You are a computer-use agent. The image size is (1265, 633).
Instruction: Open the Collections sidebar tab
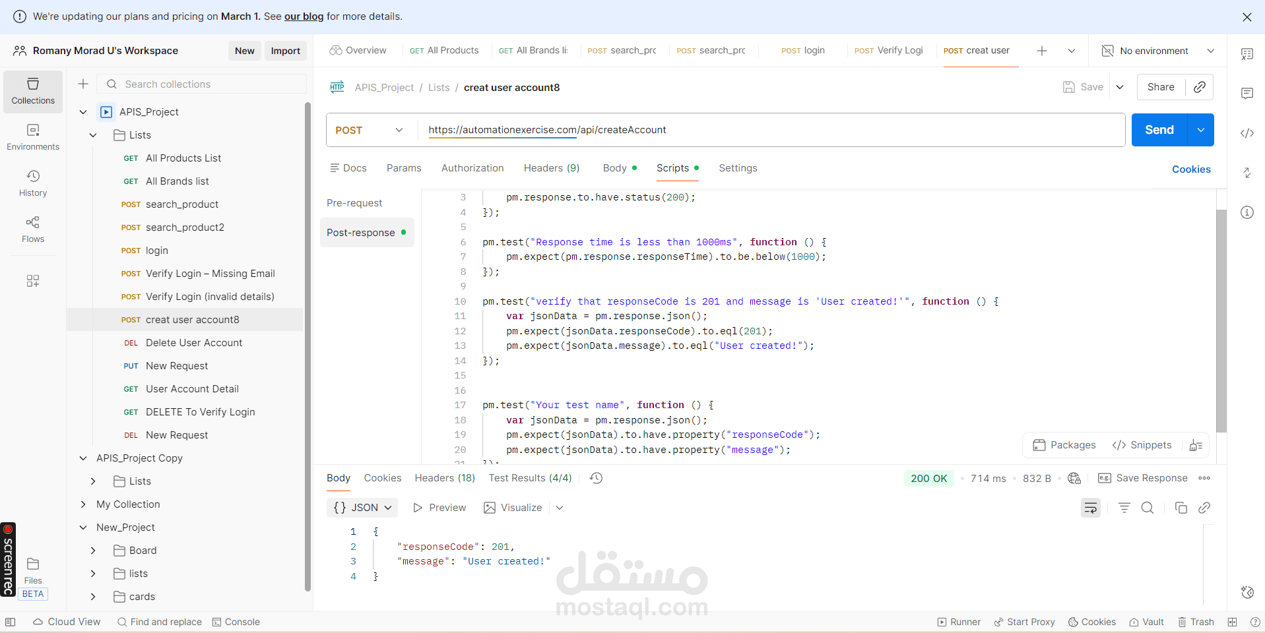pyautogui.click(x=33, y=92)
